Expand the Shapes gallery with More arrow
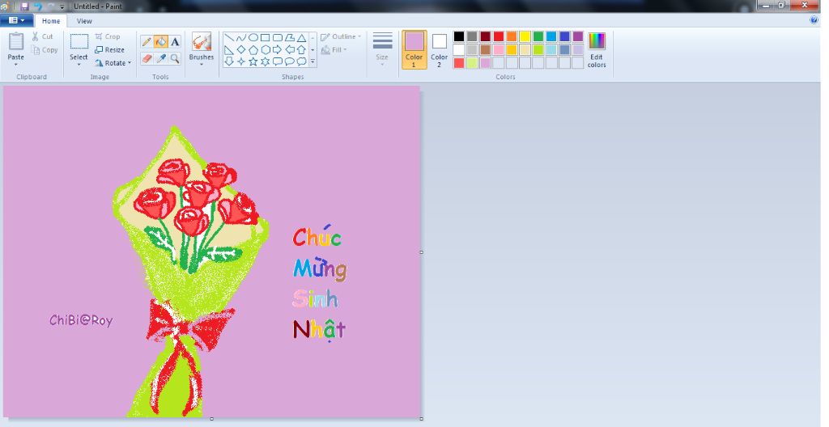 312,61
